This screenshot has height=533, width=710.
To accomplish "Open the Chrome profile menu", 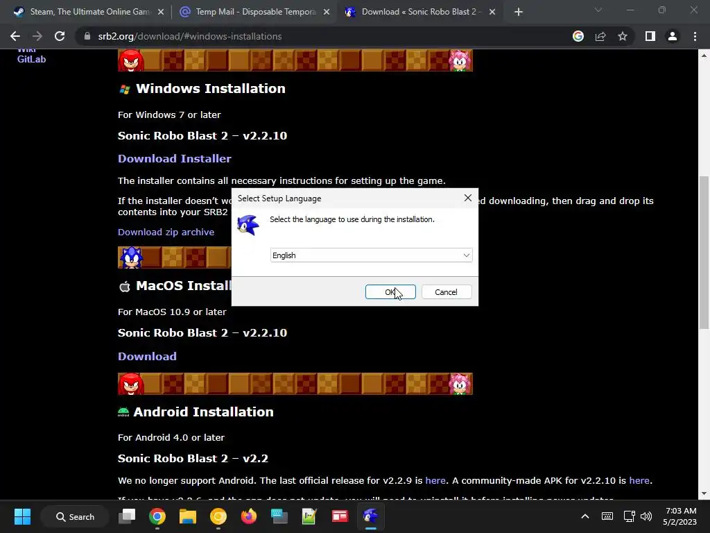I will (673, 36).
